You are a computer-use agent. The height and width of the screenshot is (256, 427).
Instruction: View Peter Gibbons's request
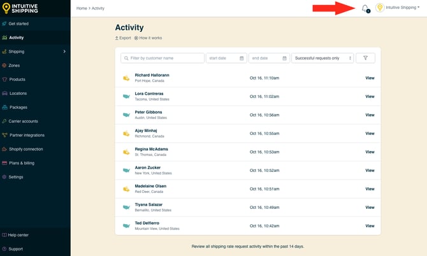point(370,115)
